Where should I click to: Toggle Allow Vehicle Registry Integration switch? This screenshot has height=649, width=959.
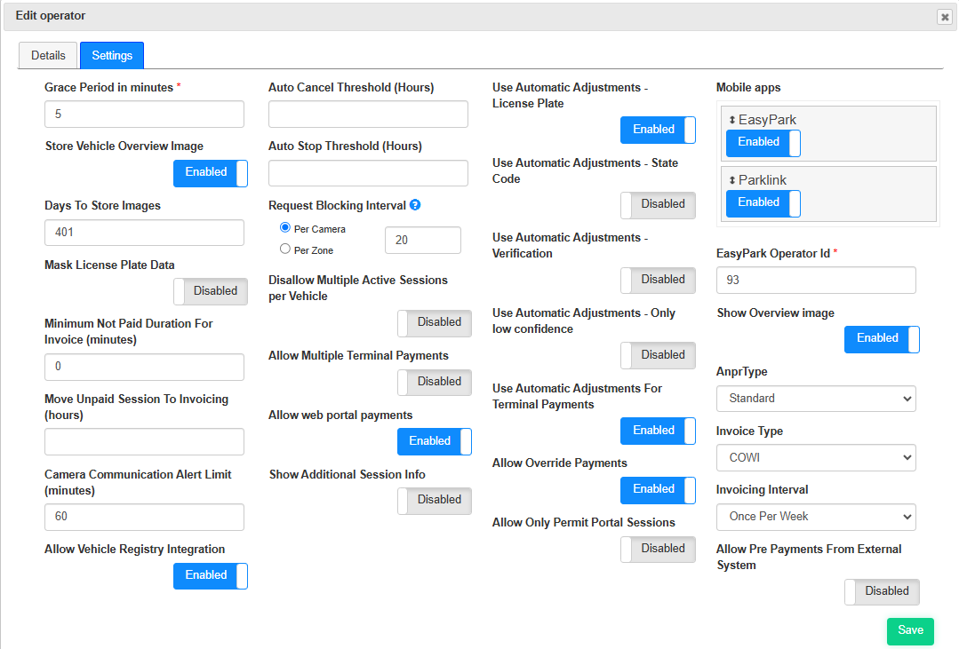[x=211, y=575]
